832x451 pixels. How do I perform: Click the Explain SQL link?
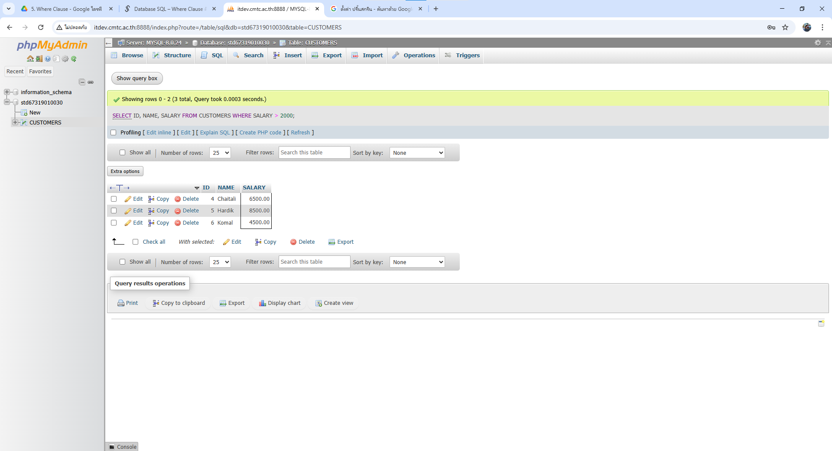[215, 133]
